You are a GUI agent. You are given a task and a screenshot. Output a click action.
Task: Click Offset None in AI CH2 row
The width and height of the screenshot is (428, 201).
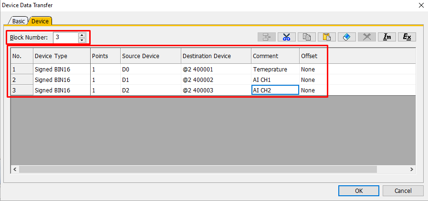[313, 90]
